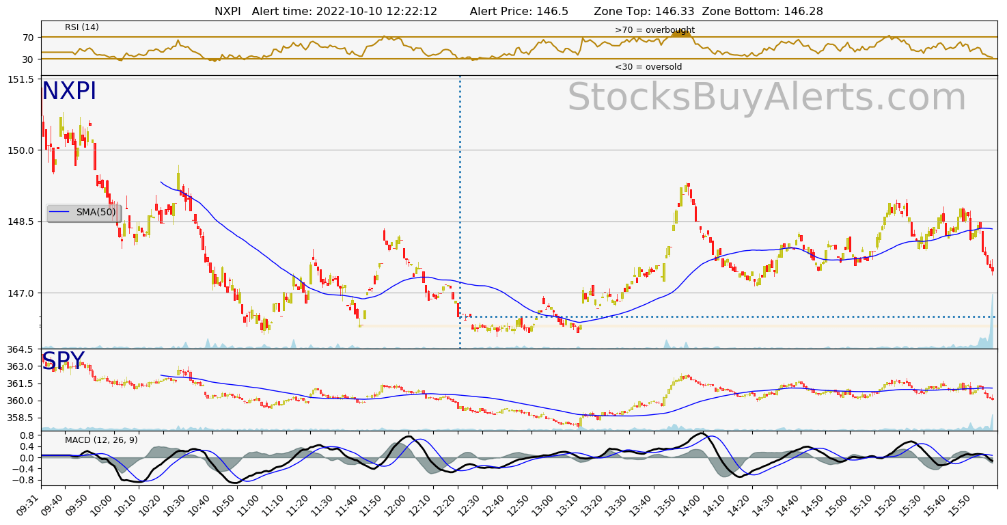Click the 10:30 time axis label

(176, 504)
